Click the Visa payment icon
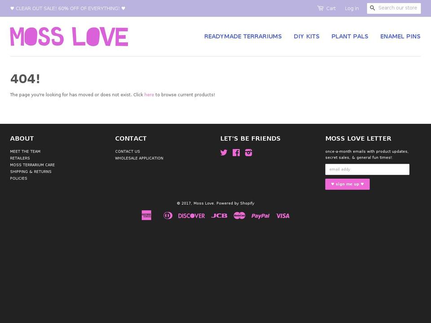This screenshot has width=431, height=323. pyautogui.click(x=283, y=216)
